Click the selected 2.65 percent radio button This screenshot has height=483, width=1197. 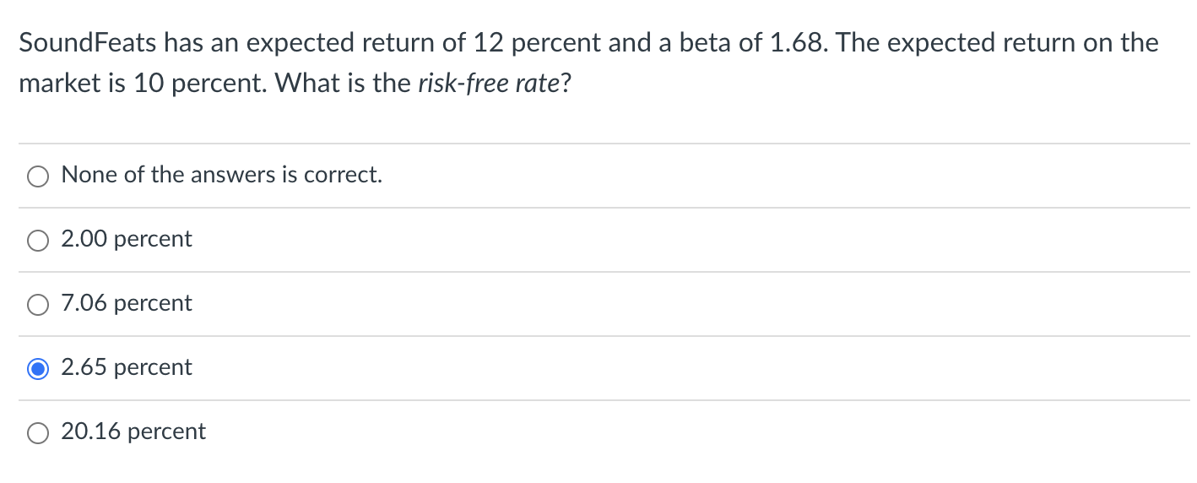(38, 368)
